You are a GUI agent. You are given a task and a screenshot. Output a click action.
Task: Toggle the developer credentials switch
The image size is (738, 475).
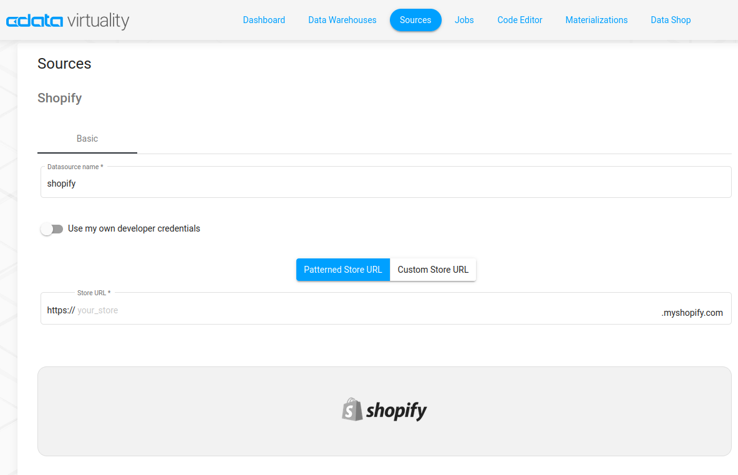[x=52, y=229]
